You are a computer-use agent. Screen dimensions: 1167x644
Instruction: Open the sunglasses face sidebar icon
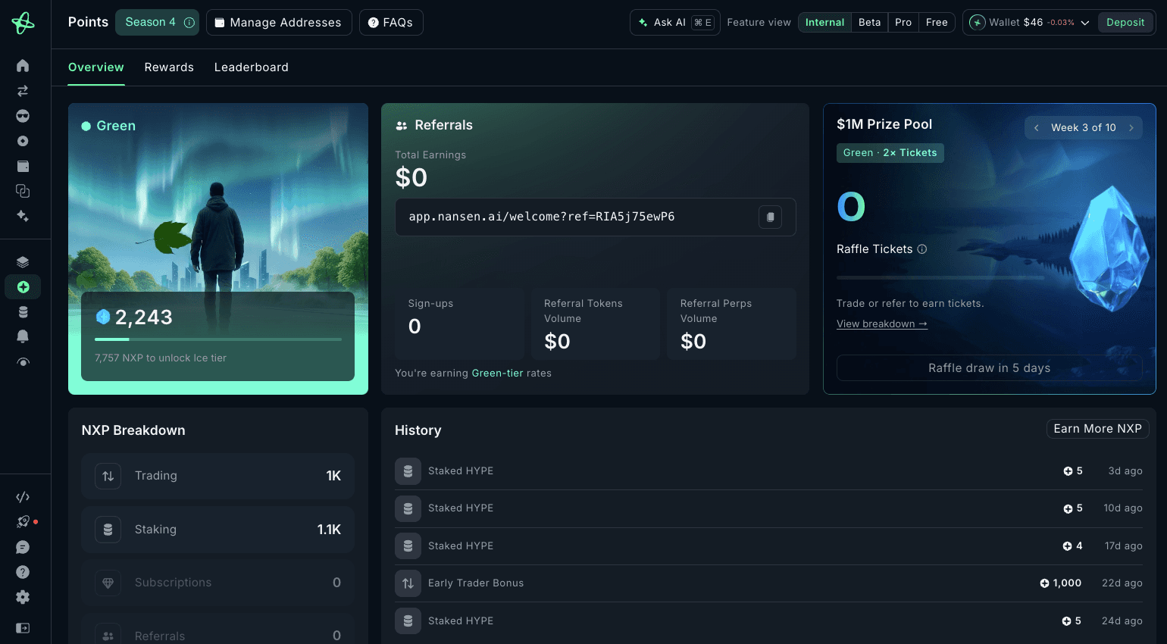[23, 116]
